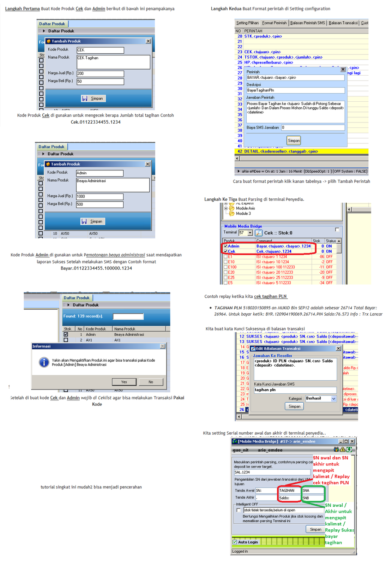Click the Deskripsi field BayarTagihanPln

(x=295, y=90)
